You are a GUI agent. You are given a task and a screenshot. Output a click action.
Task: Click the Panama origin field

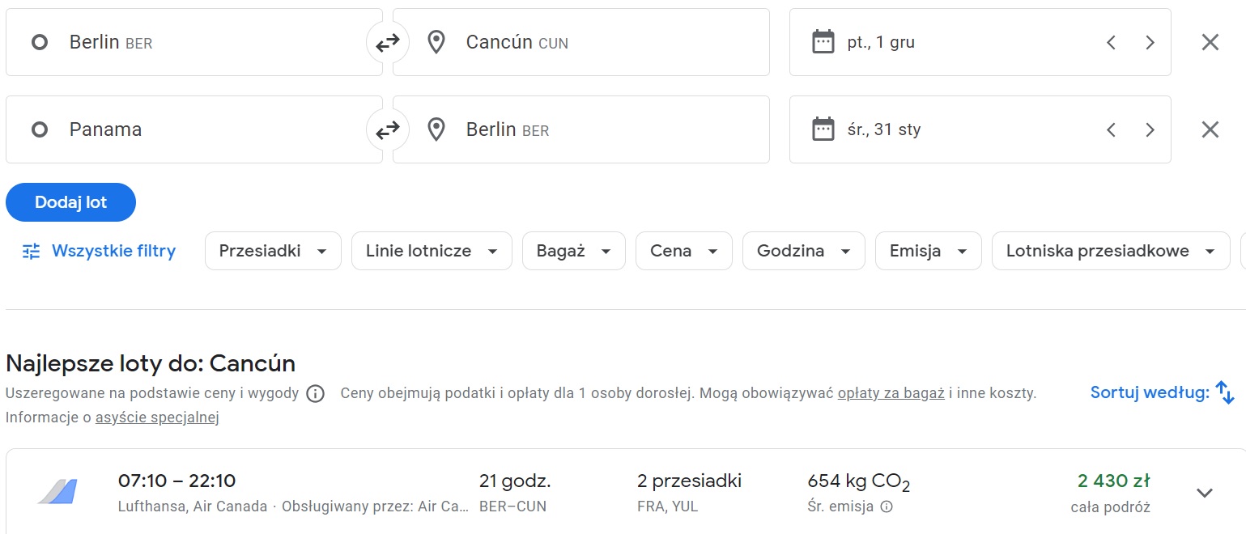[x=194, y=129]
